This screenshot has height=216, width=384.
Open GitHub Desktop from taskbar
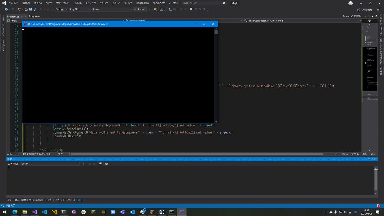pos(74,212)
